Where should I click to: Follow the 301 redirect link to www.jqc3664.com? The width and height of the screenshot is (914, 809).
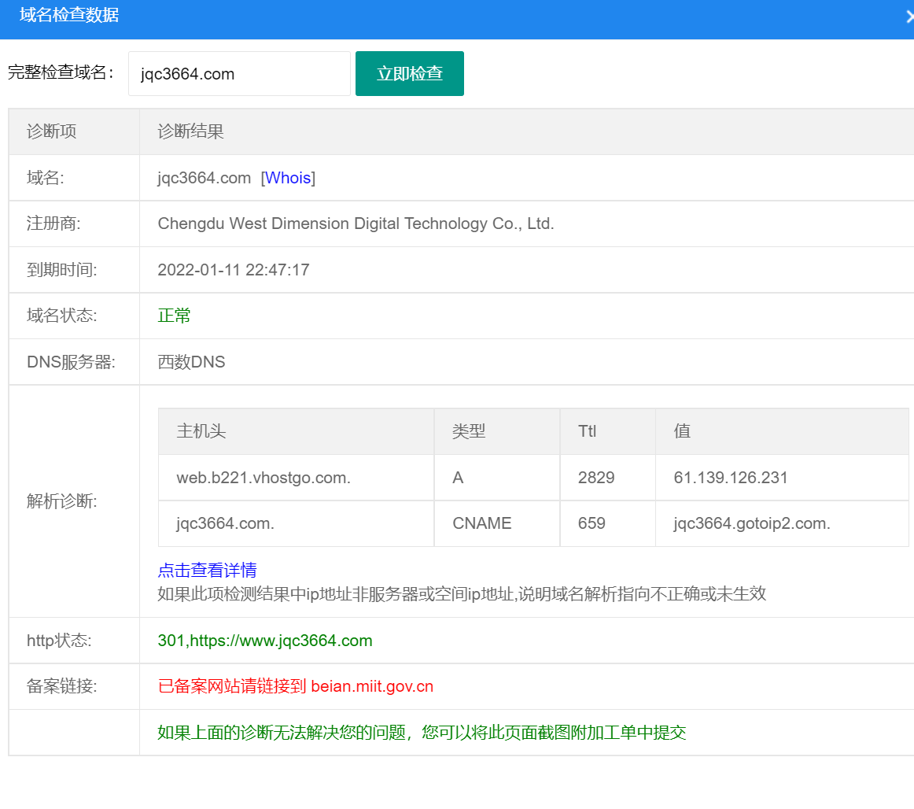click(264, 640)
